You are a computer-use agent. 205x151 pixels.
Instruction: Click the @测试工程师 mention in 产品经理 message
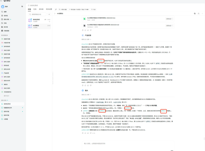(86, 74)
